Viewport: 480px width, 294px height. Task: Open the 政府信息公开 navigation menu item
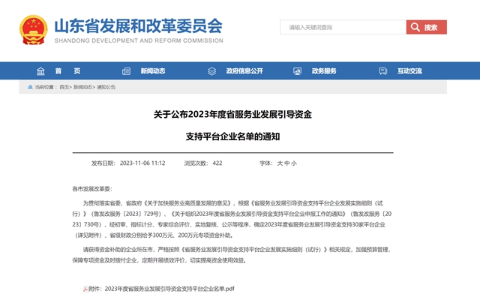[244, 71]
